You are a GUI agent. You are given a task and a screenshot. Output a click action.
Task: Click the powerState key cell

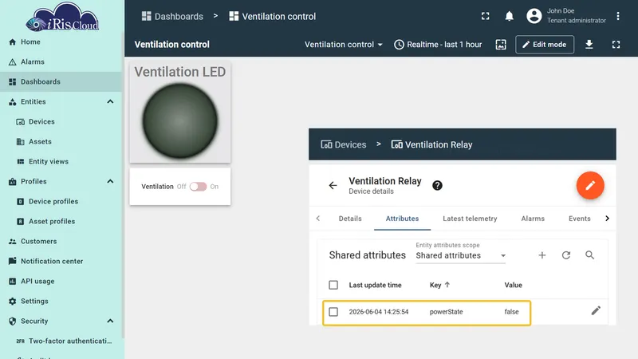point(446,312)
